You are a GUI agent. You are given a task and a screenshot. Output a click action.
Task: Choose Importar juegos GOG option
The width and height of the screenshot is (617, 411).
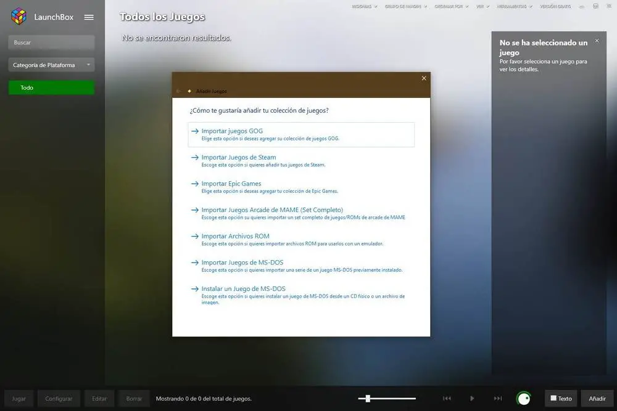(x=301, y=134)
